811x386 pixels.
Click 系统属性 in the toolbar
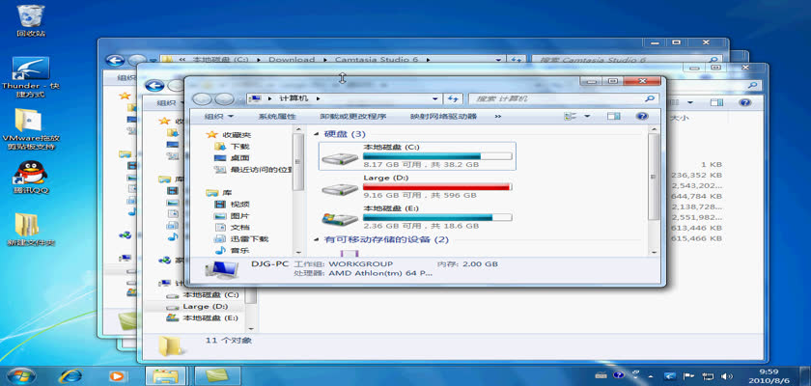pyautogui.click(x=276, y=117)
